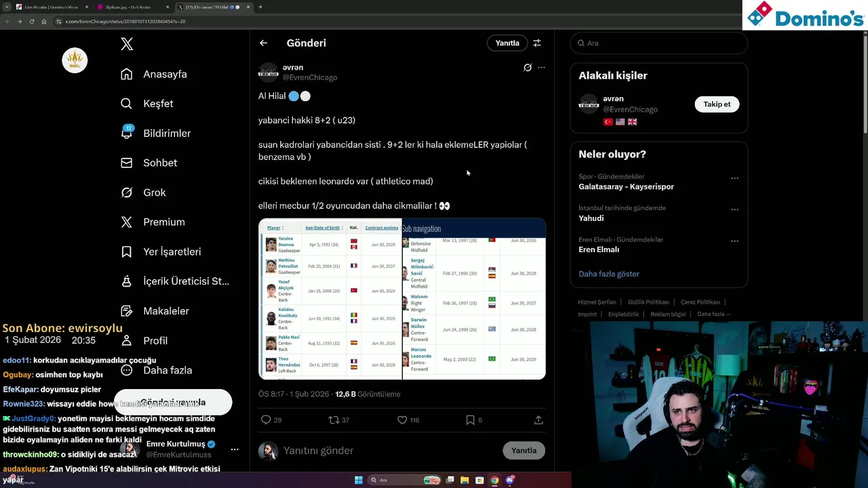Click the Windows taskbar search box
868x488 pixels.
tap(406, 480)
